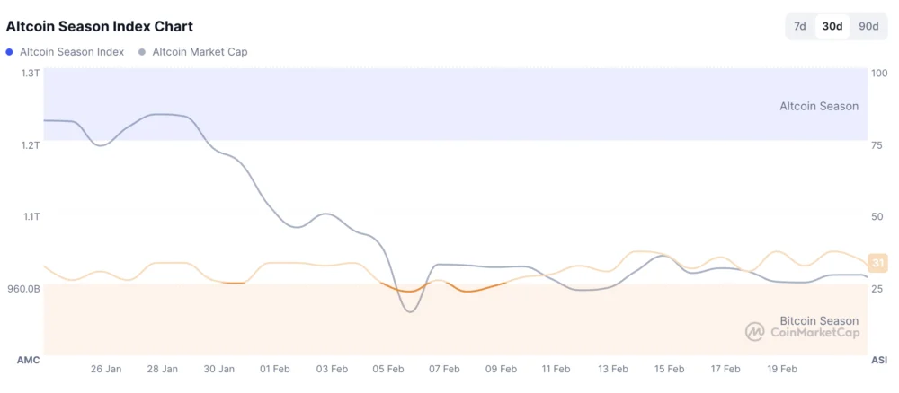Click the gray Altcoin Market Cap dot
899x393 pixels.
click(x=143, y=52)
